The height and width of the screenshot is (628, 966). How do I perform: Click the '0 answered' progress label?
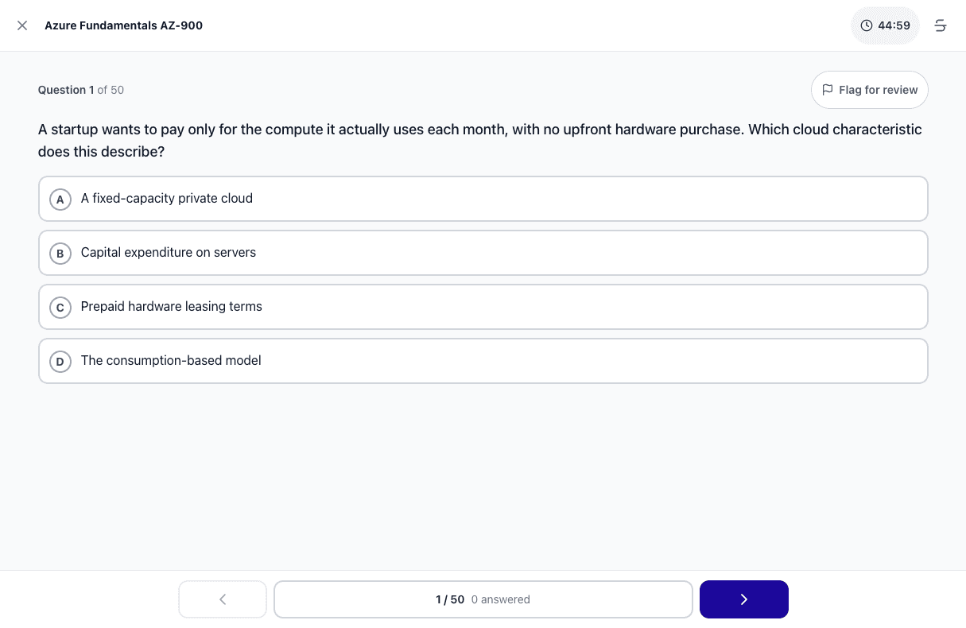click(501, 599)
